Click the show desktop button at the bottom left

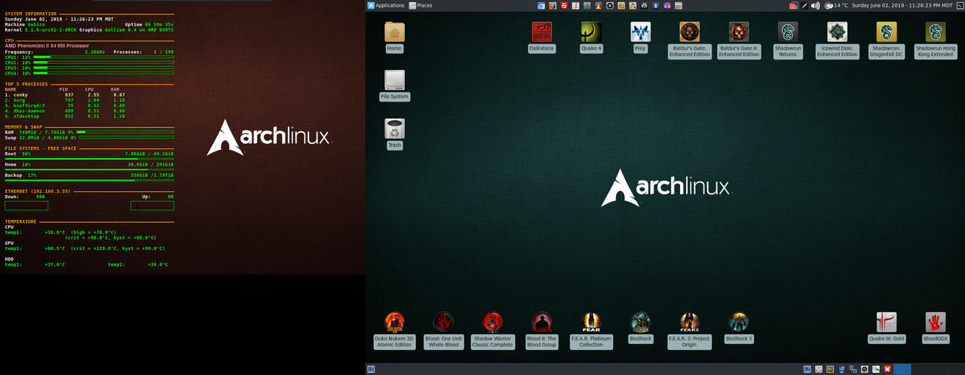[x=371, y=369]
